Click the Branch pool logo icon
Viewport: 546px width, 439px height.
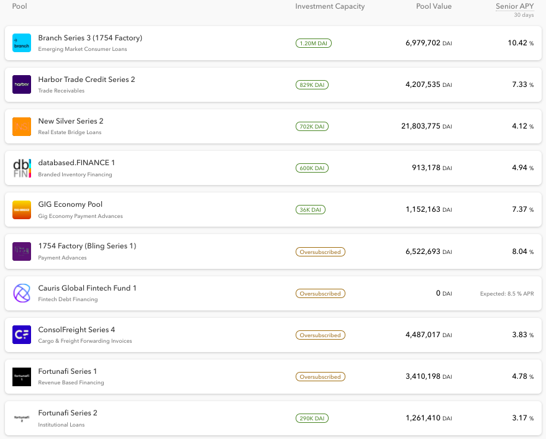pyautogui.click(x=22, y=43)
